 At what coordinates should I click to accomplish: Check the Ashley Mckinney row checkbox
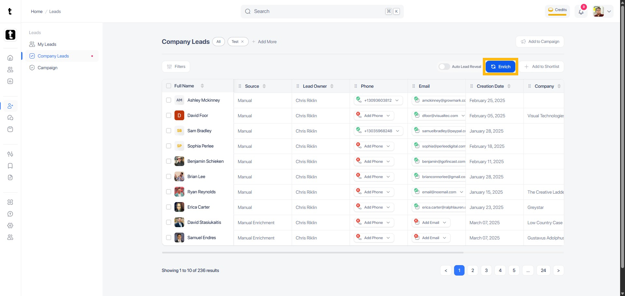pyautogui.click(x=169, y=100)
